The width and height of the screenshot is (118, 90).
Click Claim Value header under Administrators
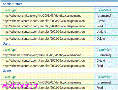coord(104,10)
